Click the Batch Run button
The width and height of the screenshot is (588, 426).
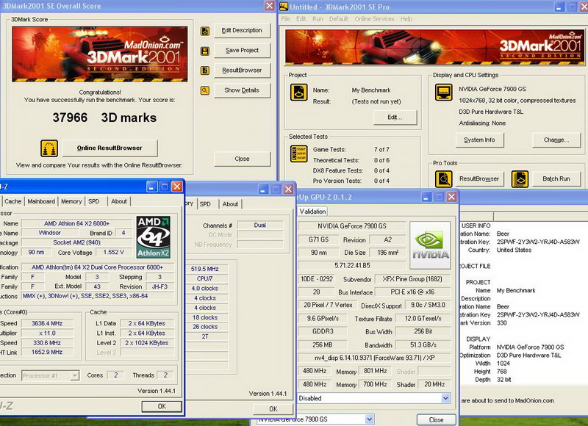pyautogui.click(x=556, y=179)
